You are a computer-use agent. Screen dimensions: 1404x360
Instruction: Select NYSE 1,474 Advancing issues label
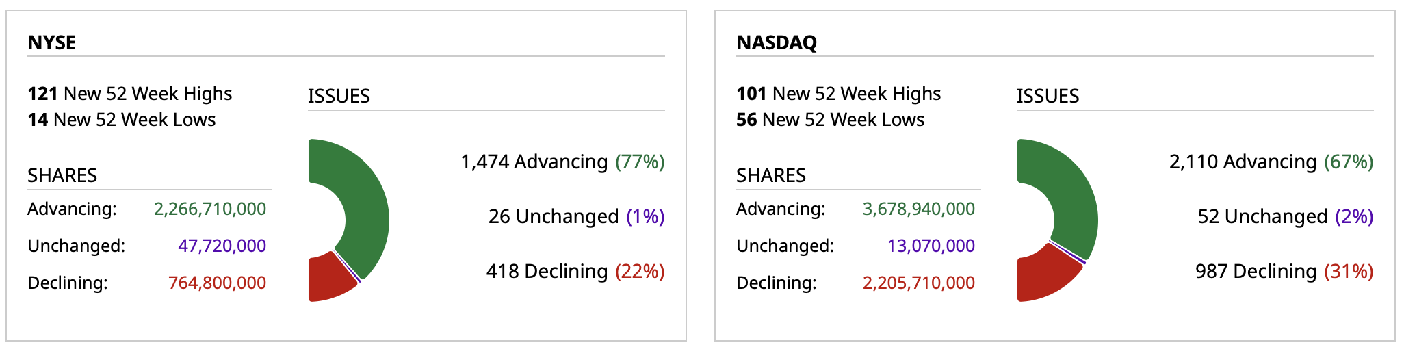click(562, 162)
